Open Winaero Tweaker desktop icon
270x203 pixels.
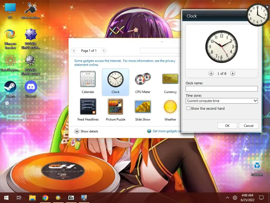click(x=10, y=39)
